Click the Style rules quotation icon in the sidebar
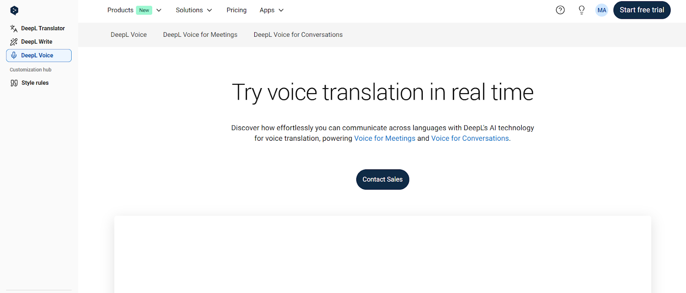Image resolution: width=686 pixels, height=293 pixels. tap(14, 83)
